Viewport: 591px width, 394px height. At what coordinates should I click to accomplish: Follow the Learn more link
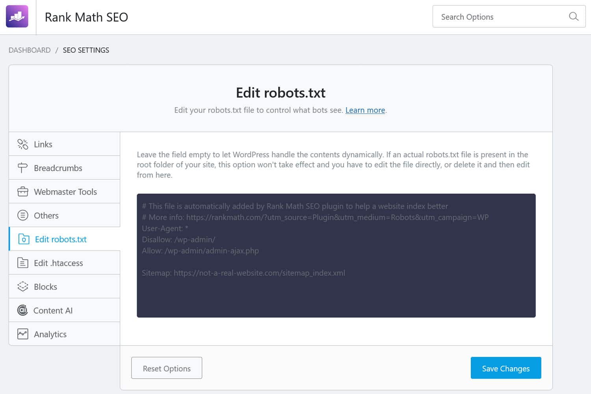coord(365,110)
